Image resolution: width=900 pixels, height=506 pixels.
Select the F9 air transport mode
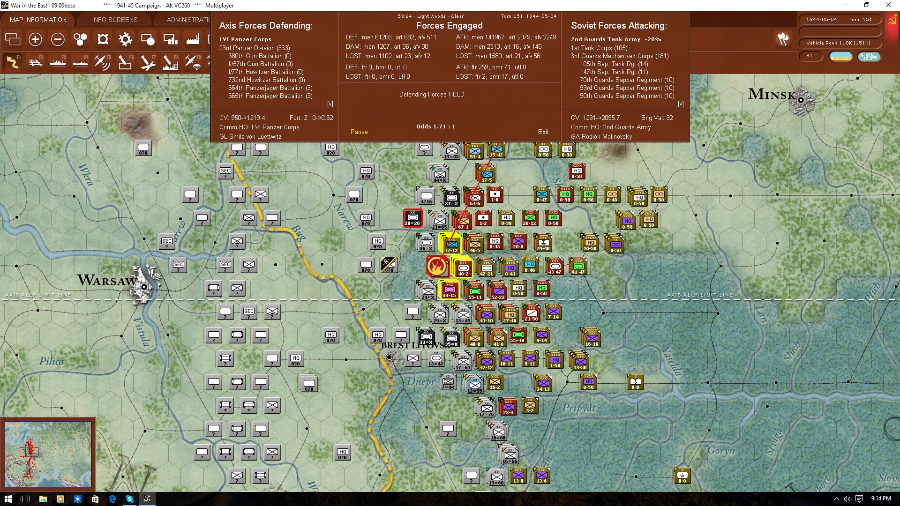pos(193,62)
